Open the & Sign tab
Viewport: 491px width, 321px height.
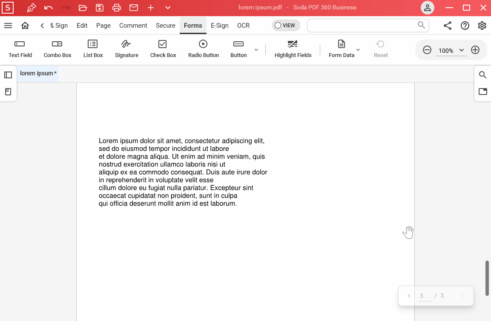(x=59, y=26)
